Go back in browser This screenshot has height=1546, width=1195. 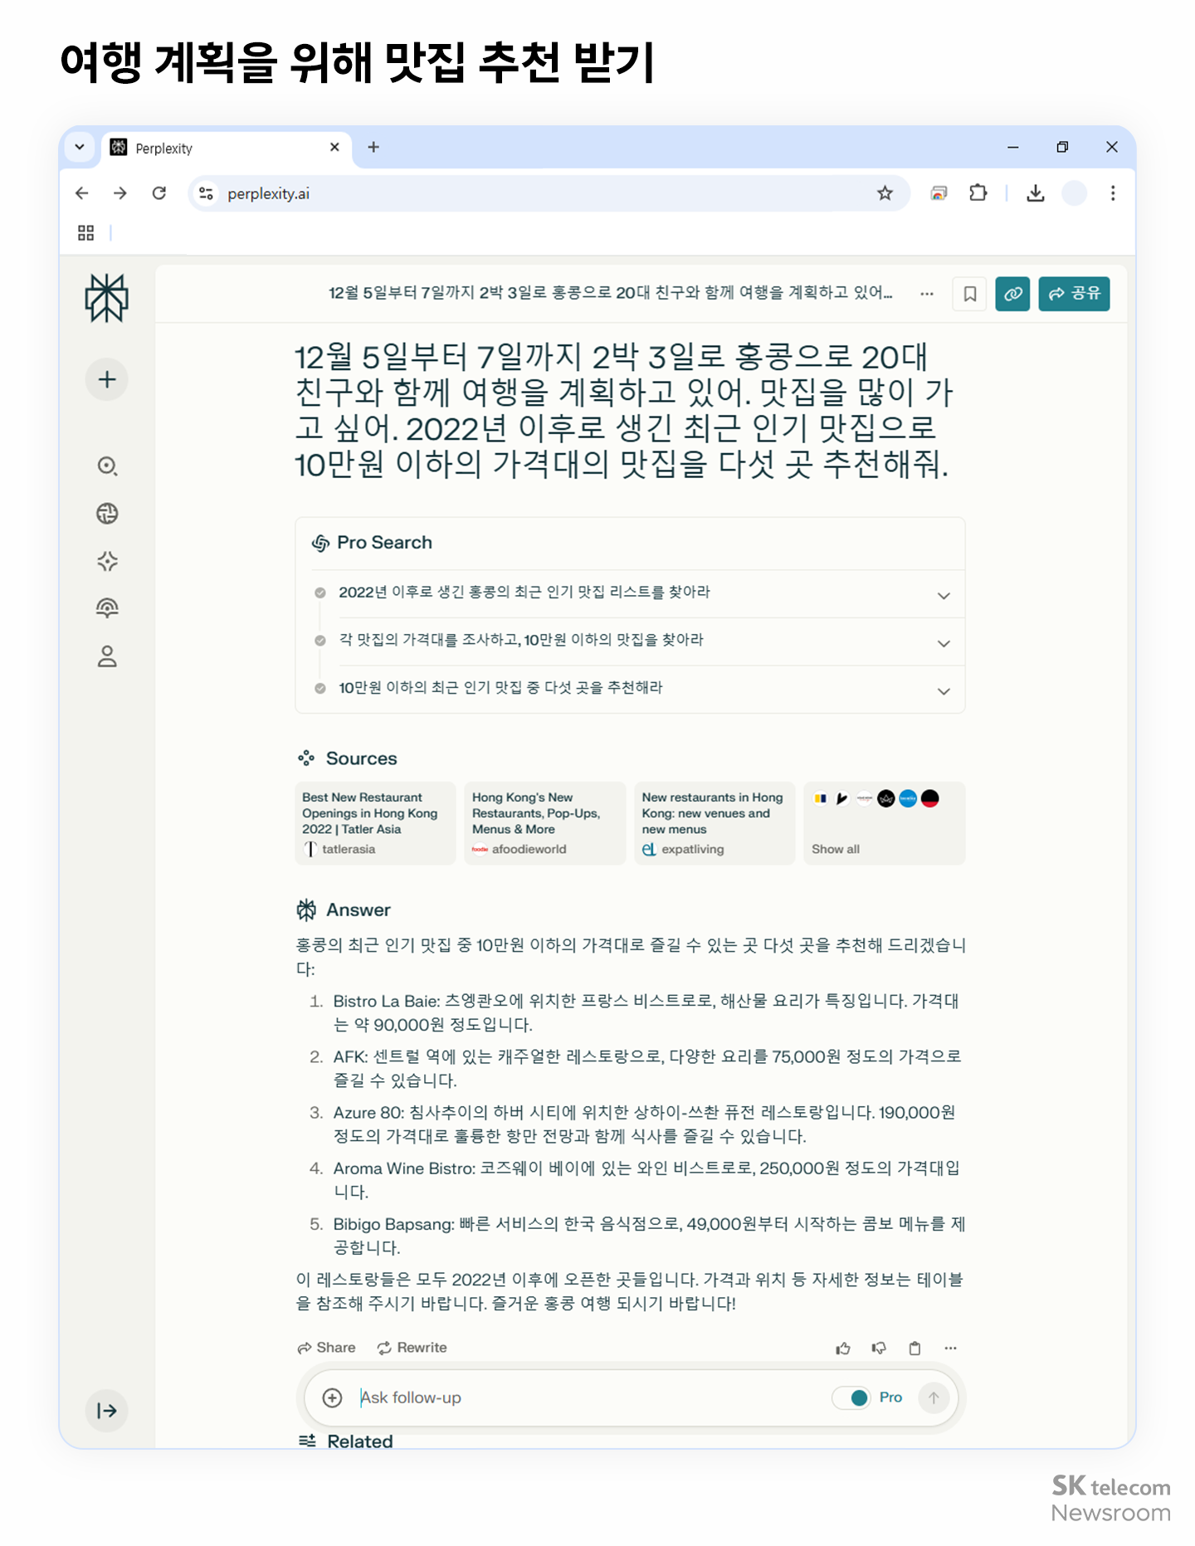81,193
